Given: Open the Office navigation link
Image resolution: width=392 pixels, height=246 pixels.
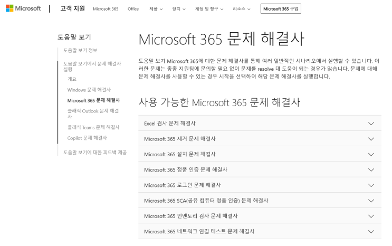Looking at the screenshot, I should point(133,9).
